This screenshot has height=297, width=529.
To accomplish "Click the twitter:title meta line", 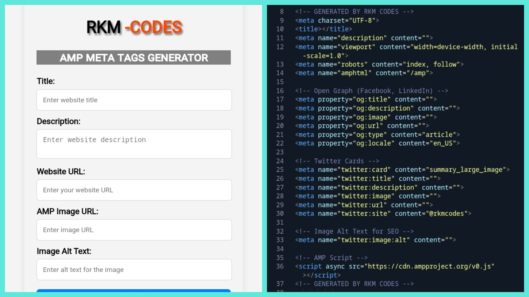I will (368, 179).
